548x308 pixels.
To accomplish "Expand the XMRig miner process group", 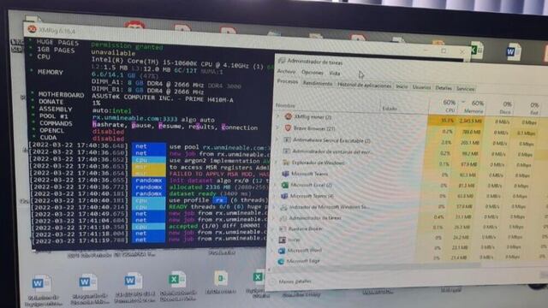I will pos(278,116).
